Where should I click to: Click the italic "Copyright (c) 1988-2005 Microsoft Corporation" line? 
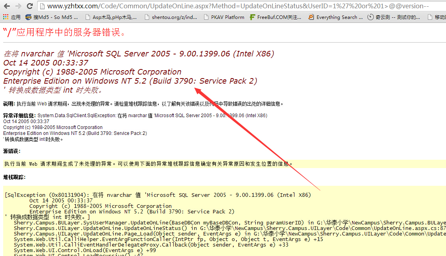click(92, 72)
